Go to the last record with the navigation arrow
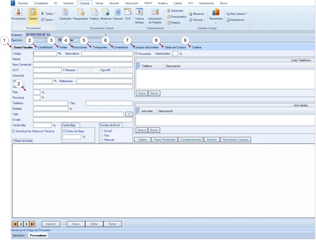316x240 pixels. tap(32, 224)
